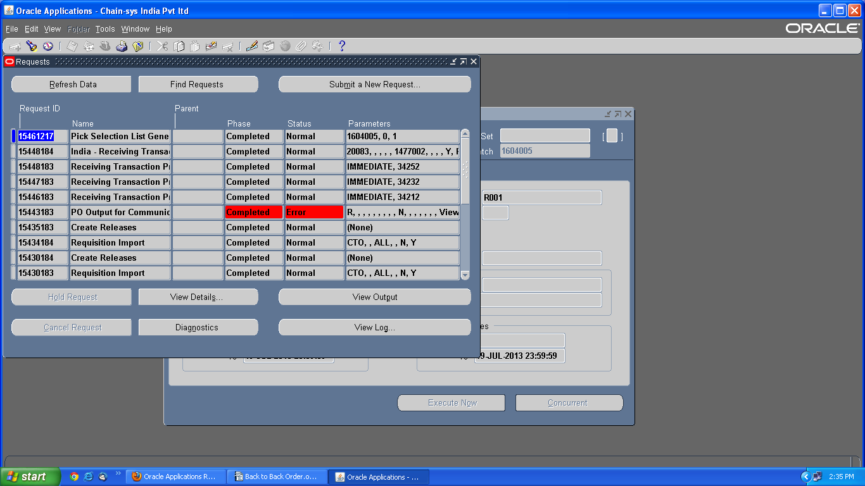Click the India - Receiving Transaction name cell
The width and height of the screenshot is (865, 486).
point(120,151)
